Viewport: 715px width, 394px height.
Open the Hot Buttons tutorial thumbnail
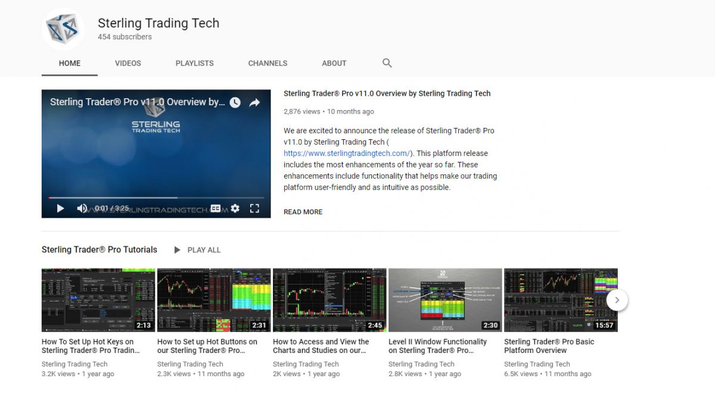click(214, 300)
